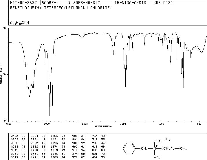Select the WAVENUMBER x-axis title
This screenshot has height=160, width=207.
104,126
